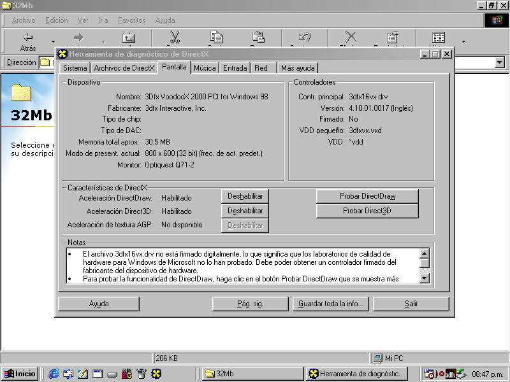
Task: Switch to 32Mb taskbar button
Action: [x=252, y=374]
